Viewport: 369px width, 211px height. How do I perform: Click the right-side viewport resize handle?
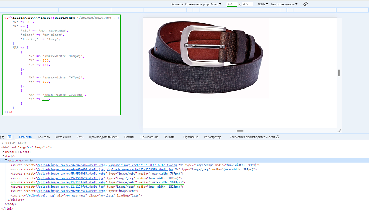tap(339, 73)
